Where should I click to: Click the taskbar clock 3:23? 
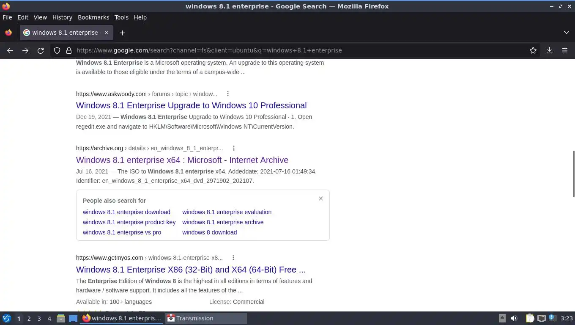pyautogui.click(x=567, y=318)
